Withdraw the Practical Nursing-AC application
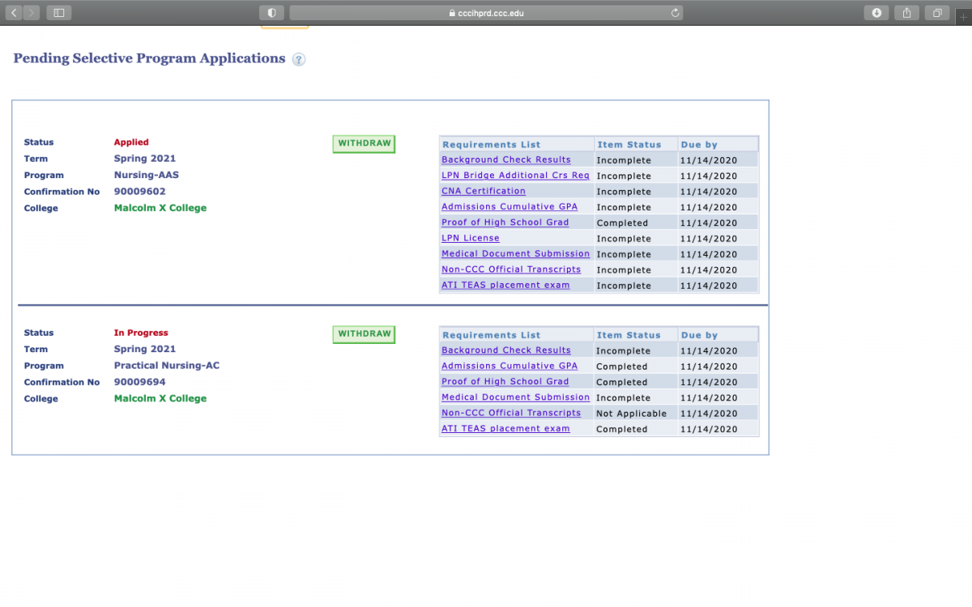Viewport: 972px width, 607px height. coord(364,334)
